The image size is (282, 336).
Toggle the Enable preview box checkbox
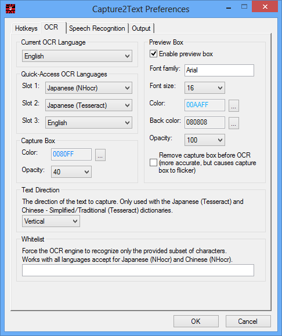click(x=153, y=53)
